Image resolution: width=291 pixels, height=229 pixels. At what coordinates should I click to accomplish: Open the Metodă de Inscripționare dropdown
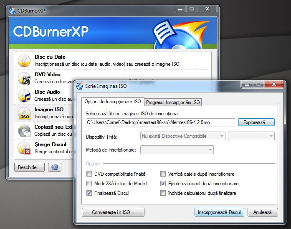[x=177, y=150]
